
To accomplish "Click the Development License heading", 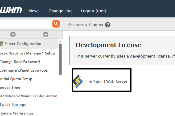I will click(x=108, y=45).
